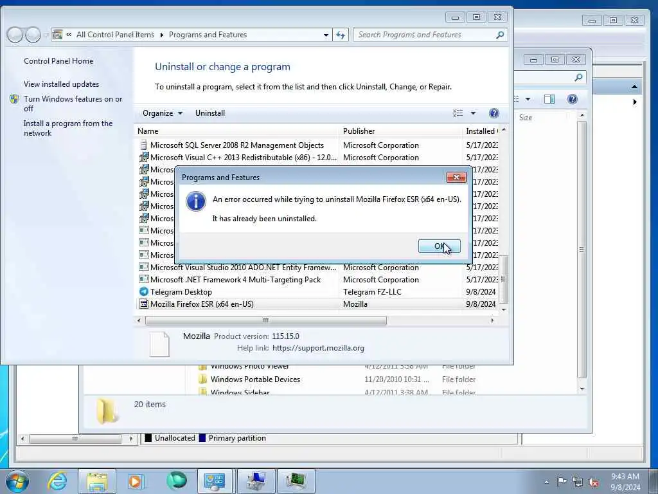The height and width of the screenshot is (494, 658).
Task: Click the address bar refresh button
Action: pos(341,35)
